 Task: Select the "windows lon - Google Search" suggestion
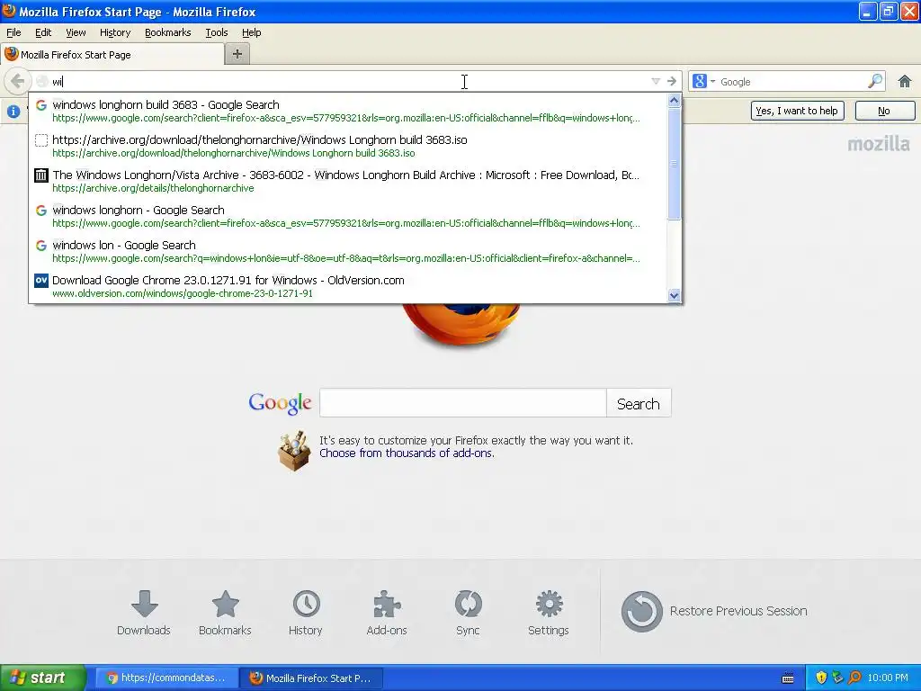pos(347,252)
